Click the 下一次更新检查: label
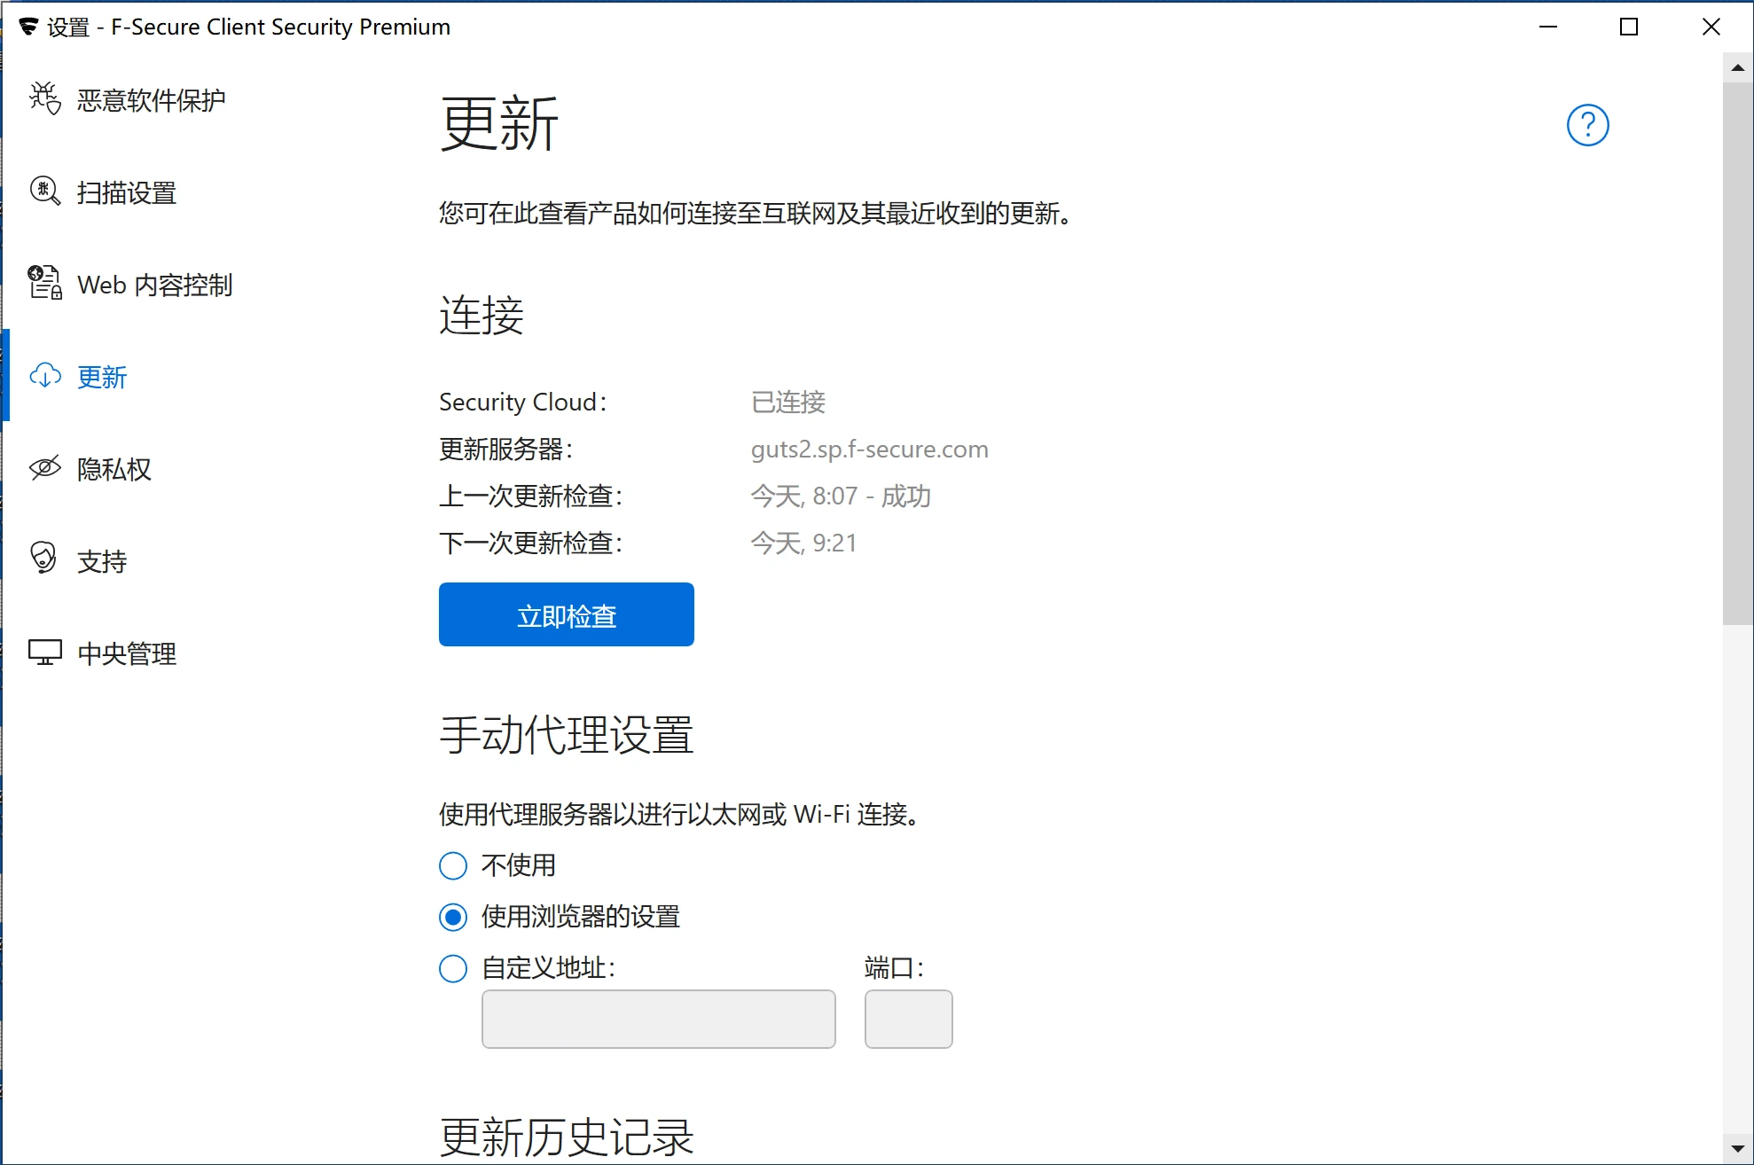The image size is (1754, 1165). tap(531, 543)
